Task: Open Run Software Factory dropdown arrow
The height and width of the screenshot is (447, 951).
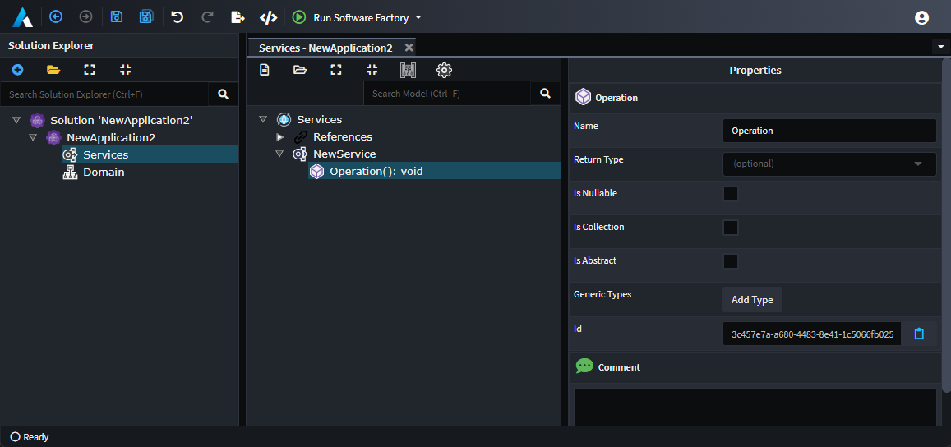Action: [x=418, y=17]
